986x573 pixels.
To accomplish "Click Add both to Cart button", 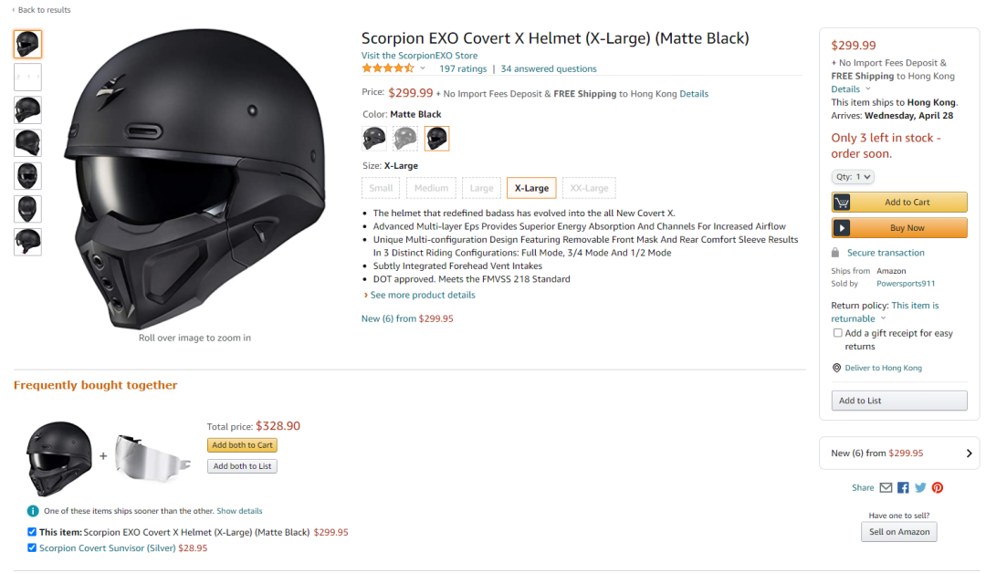I will [242, 445].
